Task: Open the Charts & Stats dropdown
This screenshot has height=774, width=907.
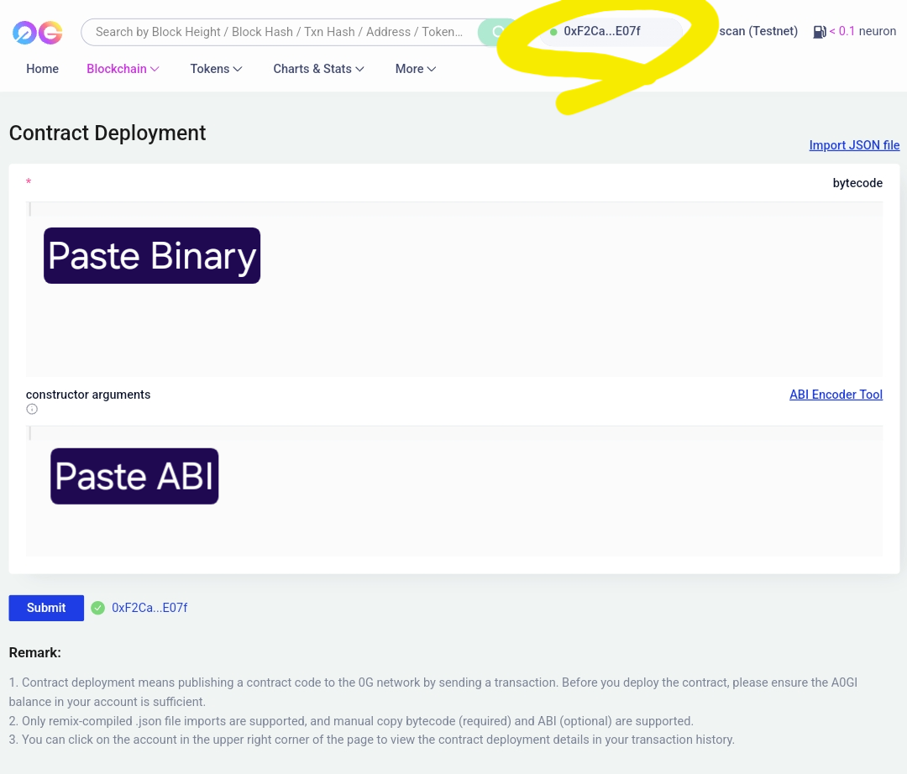Action: click(318, 69)
